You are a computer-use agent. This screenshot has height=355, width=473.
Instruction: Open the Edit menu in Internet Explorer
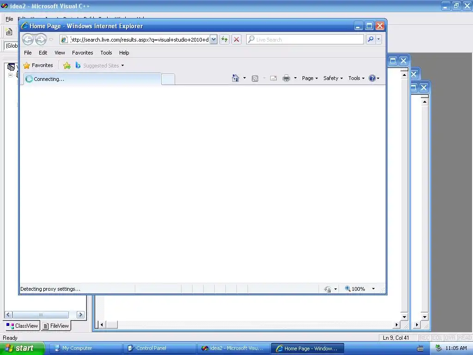coord(43,53)
